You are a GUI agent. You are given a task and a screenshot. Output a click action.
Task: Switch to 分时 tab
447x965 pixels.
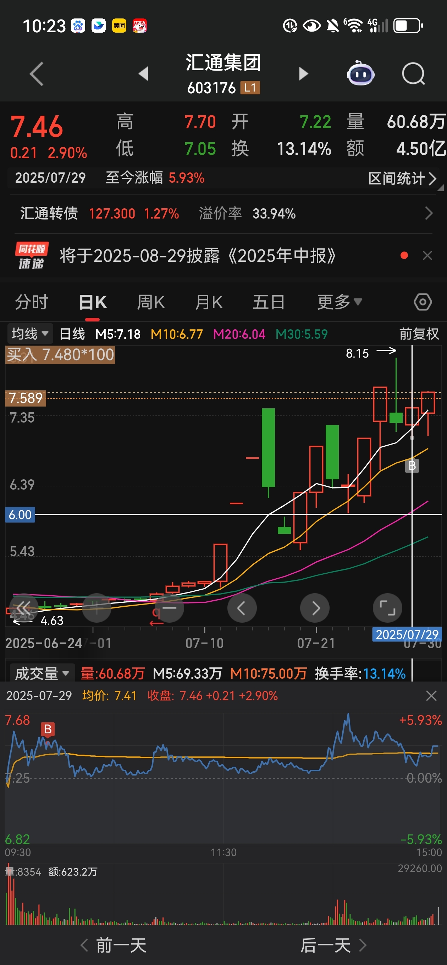[x=32, y=302]
